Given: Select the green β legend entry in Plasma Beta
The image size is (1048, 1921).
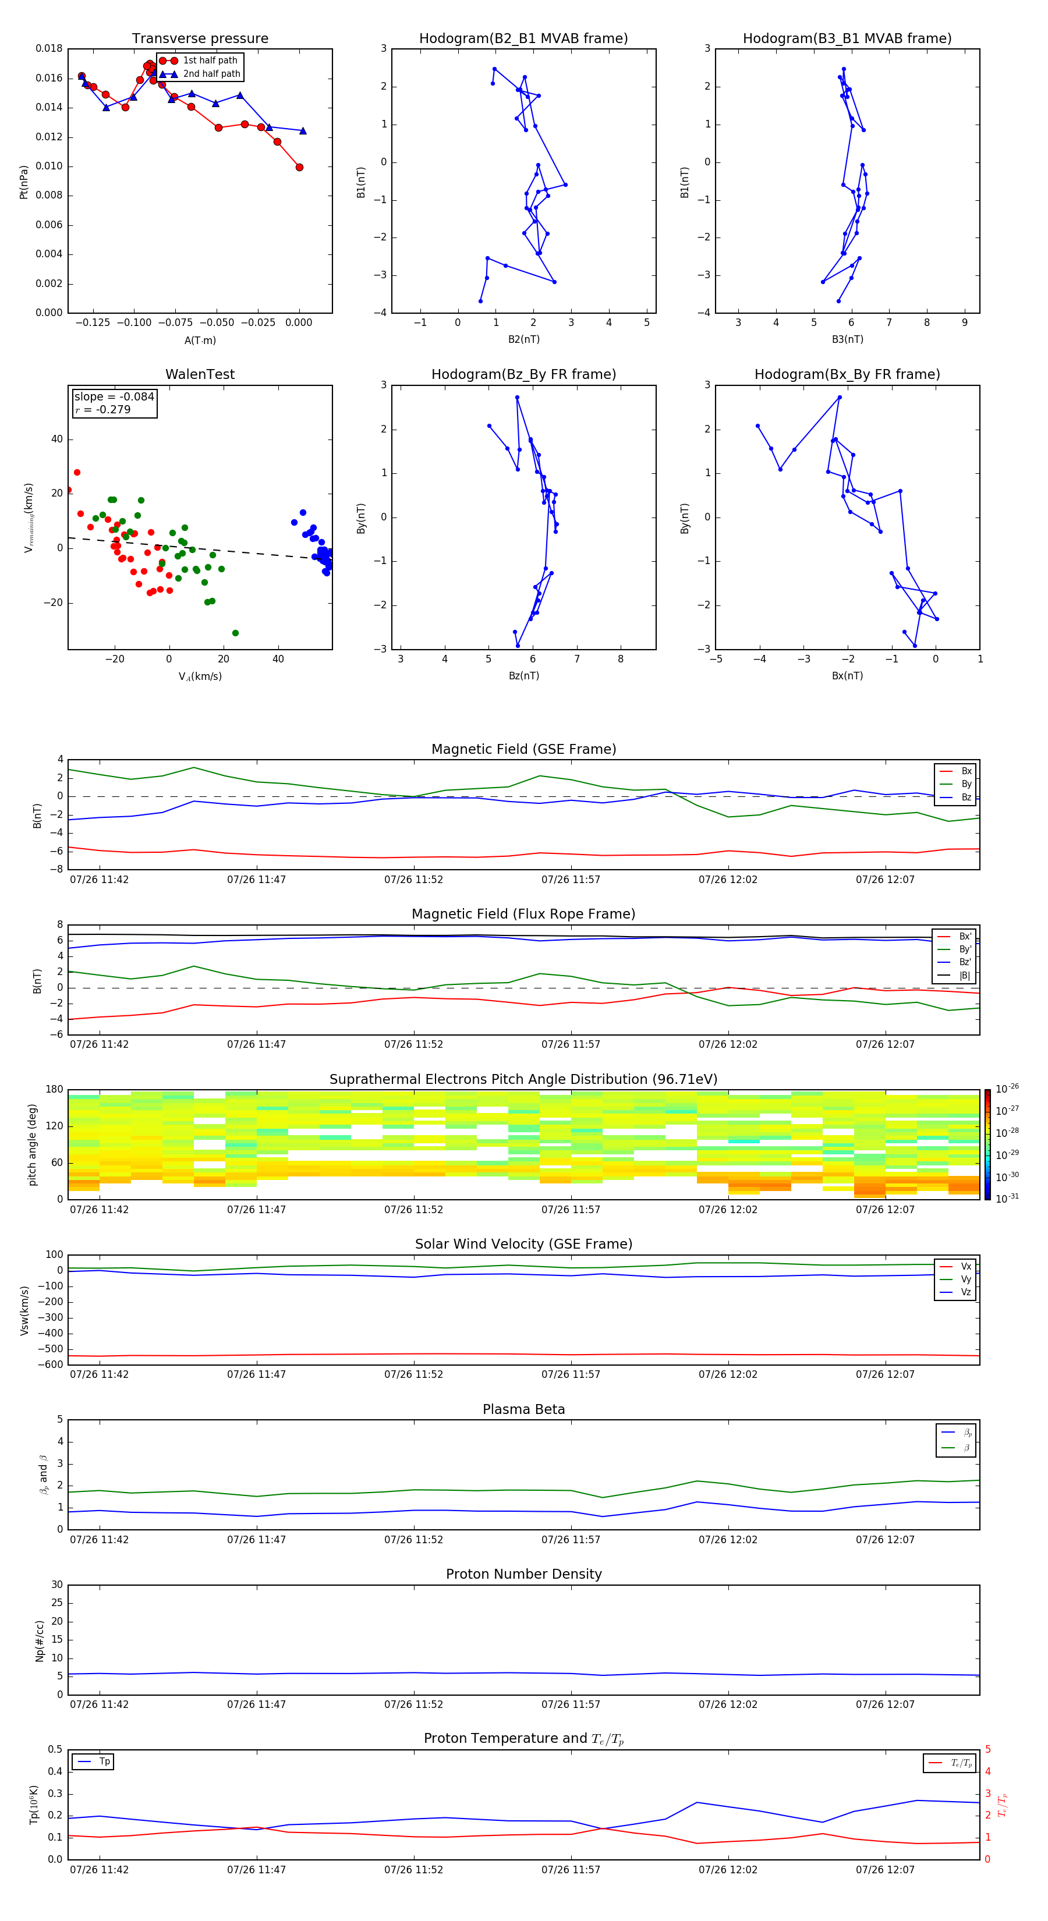Looking at the screenshot, I should tap(956, 1448).
